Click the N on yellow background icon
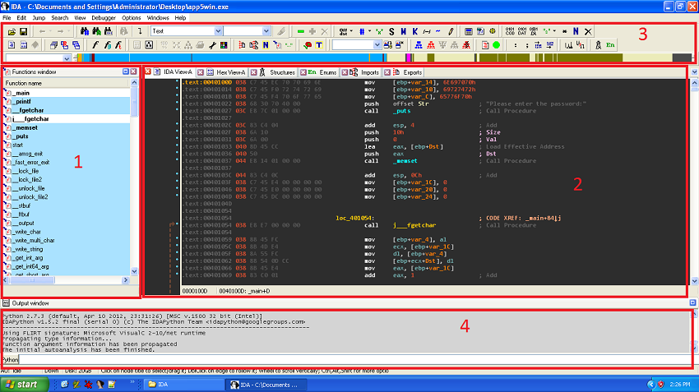The width and height of the screenshot is (699, 392). (x=266, y=45)
